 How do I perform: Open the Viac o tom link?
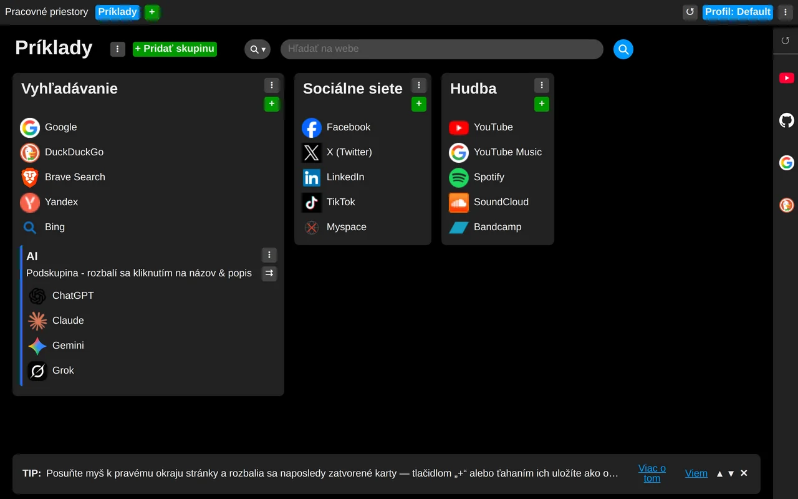coord(652,473)
